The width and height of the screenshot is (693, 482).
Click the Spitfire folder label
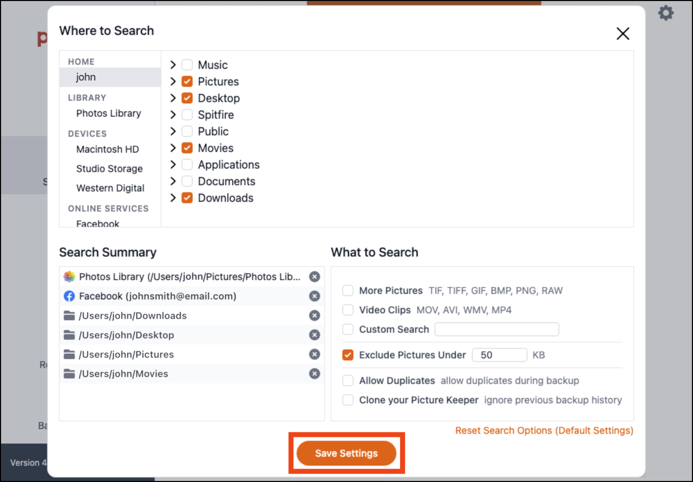(x=216, y=115)
